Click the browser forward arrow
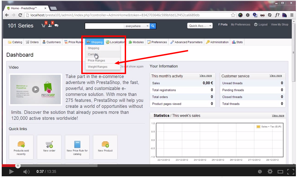This screenshot has height=178, width=299. point(13,15)
